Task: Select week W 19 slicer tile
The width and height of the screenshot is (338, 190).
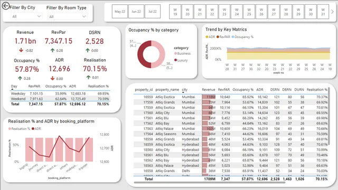Action: point(175,12)
